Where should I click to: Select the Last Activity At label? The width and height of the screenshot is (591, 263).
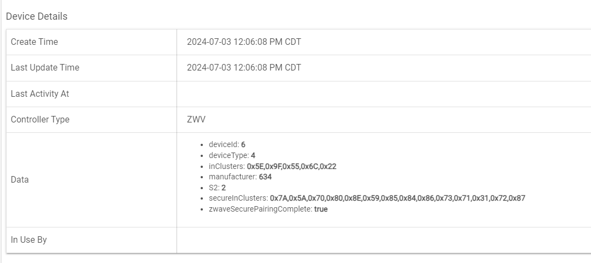pos(39,94)
